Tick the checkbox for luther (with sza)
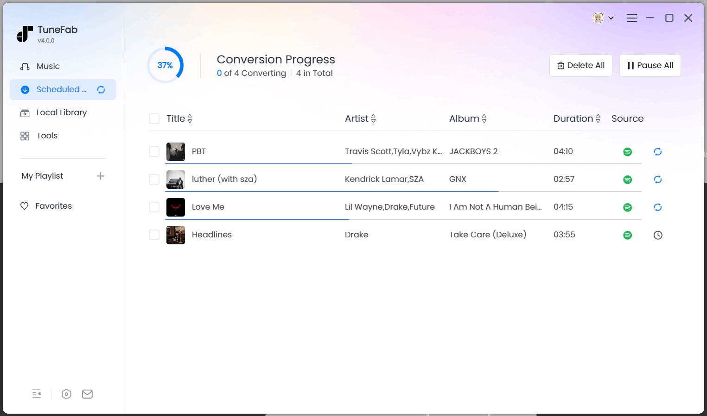The width and height of the screenshot is (707, 416). tap(154, 179)
